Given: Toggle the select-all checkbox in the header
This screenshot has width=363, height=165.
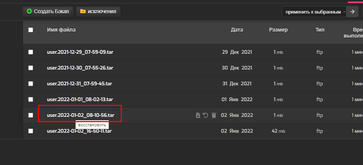Looking at the screenshot, I should (x=30, y=30).
